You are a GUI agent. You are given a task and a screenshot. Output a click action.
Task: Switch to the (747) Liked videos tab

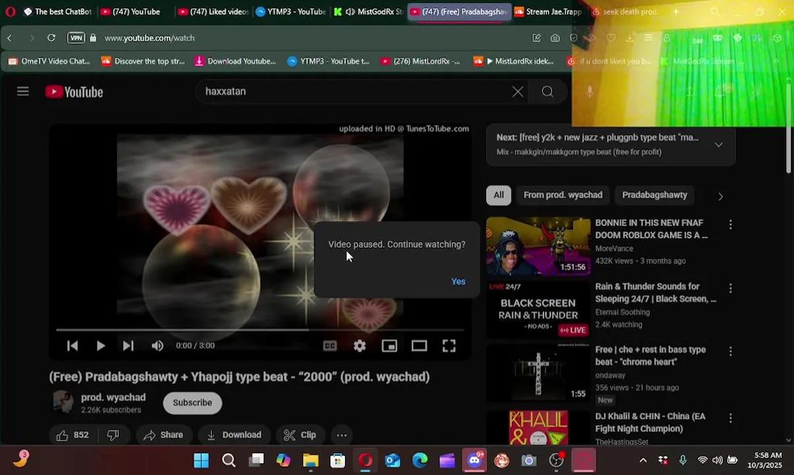[x=214, y=12]
